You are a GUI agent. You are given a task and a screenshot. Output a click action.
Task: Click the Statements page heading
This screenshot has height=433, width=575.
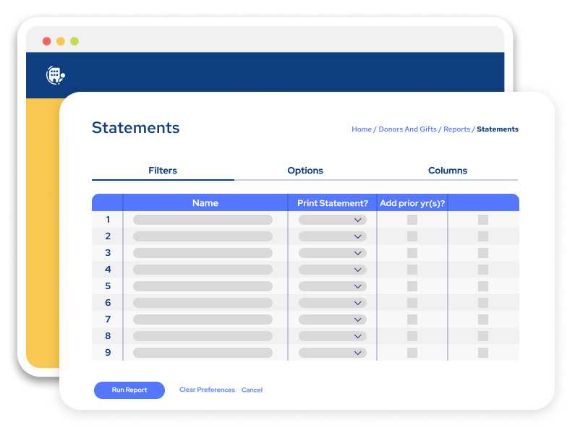tap(136, 128)
